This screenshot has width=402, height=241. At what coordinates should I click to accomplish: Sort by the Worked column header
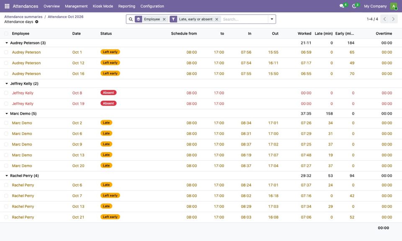[304, 33]
